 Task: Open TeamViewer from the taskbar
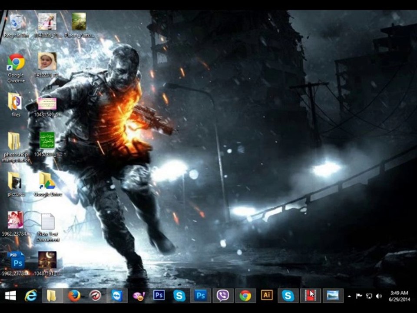(117, 296)
